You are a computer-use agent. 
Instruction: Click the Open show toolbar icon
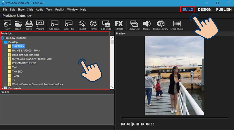point(18,25)
